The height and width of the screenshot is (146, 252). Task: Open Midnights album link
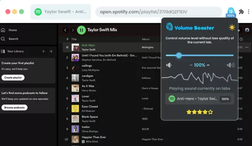click(148, 47)
